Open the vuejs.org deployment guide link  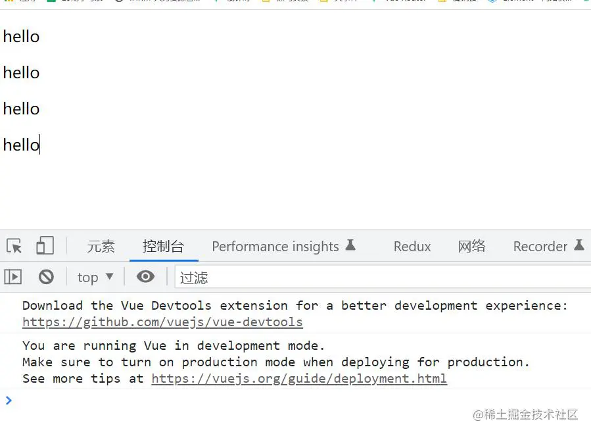299,379
